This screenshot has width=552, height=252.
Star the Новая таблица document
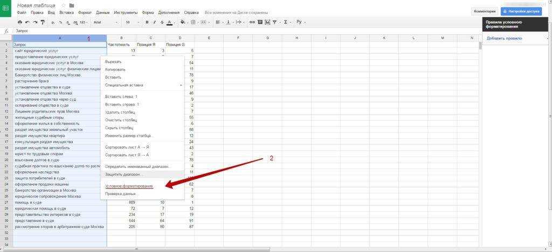pos(64,5)
